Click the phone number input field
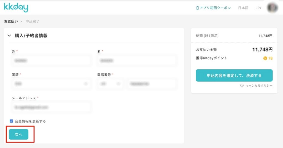Image resolution: width=283 pixels, height=148 pixels. pos(152,84)
